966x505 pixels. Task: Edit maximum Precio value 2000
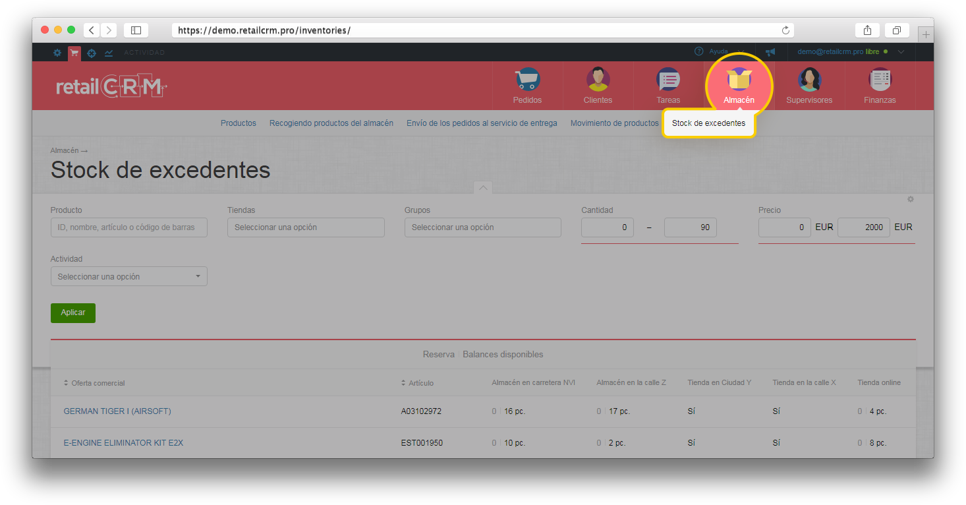[864, 227]
